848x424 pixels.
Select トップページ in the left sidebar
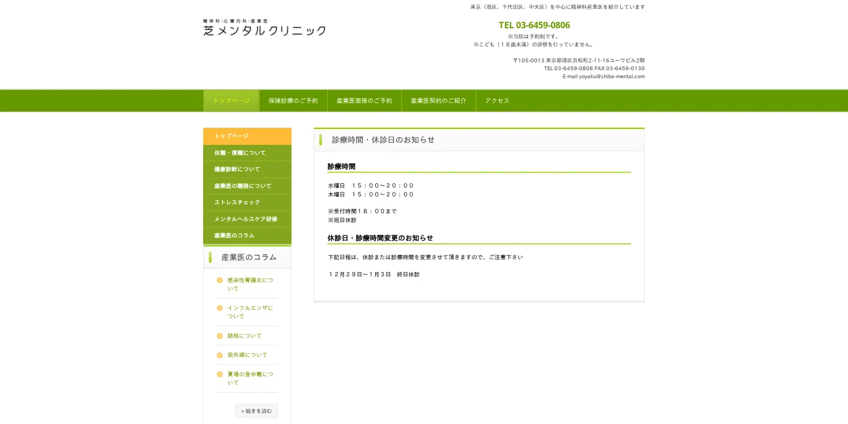247,136
